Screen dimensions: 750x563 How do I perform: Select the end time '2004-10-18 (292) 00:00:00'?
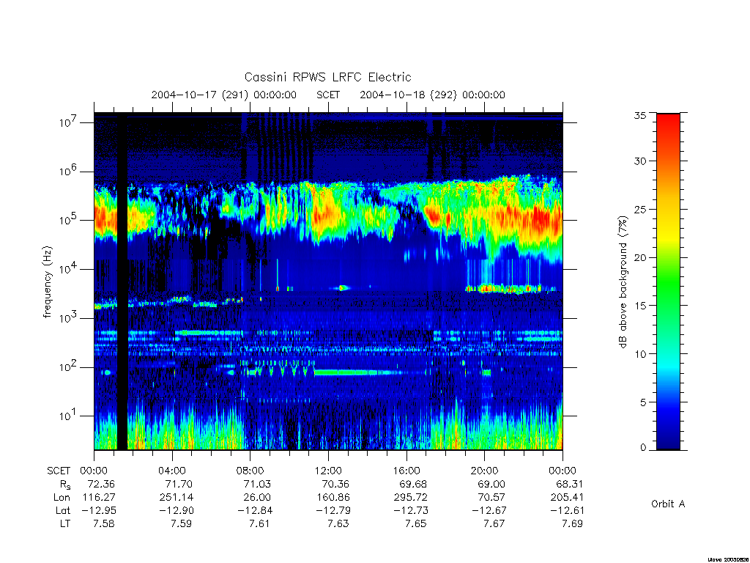pyautogui.click(x=432, y=95)
